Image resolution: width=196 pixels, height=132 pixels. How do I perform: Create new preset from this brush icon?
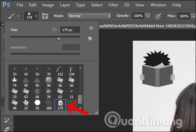tap(90, 39)
